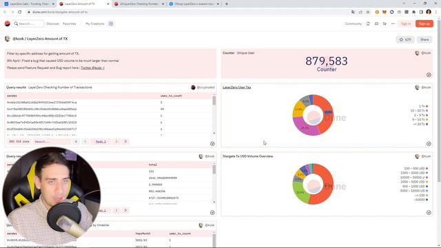Jump to first page in first table pagination

[x=76, y=141]
